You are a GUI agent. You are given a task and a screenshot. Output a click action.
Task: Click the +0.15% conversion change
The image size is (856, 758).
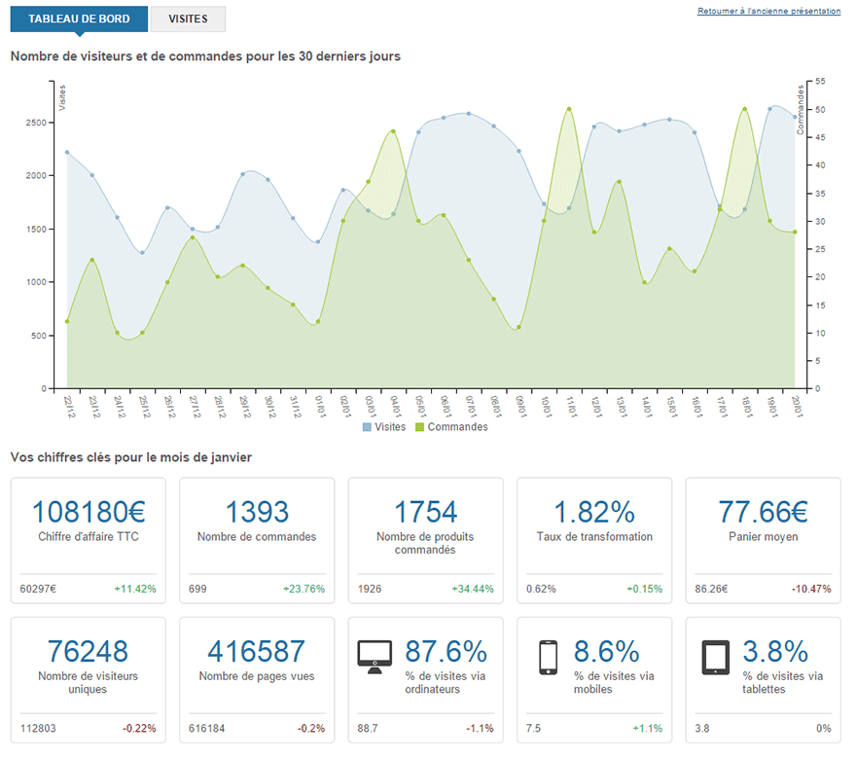click(644, 589)
